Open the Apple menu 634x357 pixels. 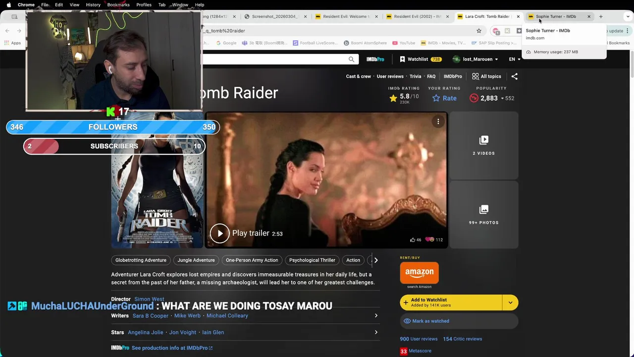(x=8, y=4)
